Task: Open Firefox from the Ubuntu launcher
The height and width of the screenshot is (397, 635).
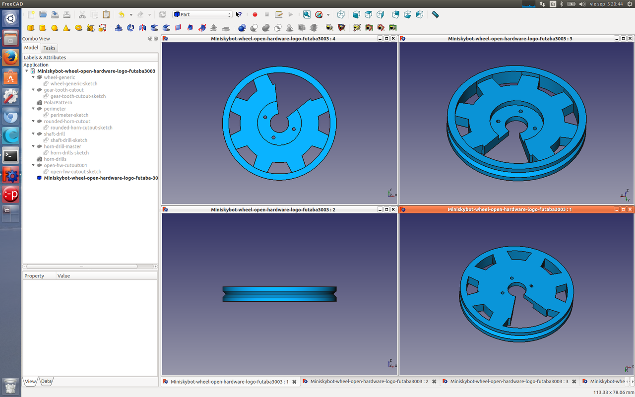Action: (10, 58)
